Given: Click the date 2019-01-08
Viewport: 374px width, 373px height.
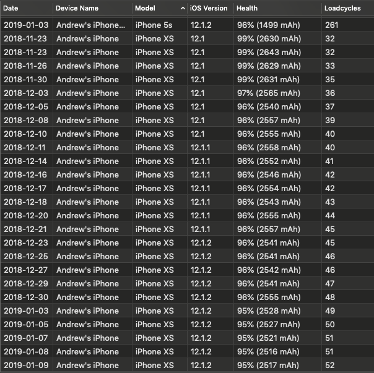Looking at the screenshot, I should pyautogui.click(x=26, y=351).
